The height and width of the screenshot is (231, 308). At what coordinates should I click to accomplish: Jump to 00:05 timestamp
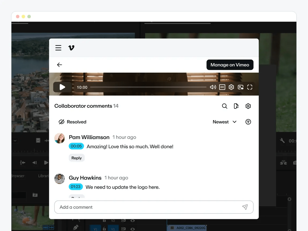click(76, 146)
